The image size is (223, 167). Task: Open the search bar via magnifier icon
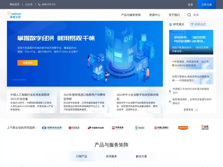click(189, 15)
